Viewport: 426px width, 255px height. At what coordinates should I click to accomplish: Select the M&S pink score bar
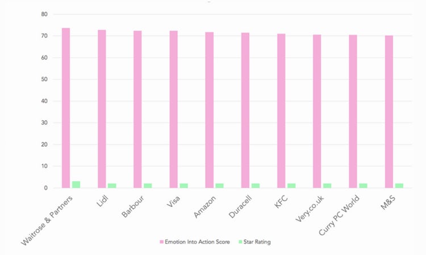click(389, 112)
